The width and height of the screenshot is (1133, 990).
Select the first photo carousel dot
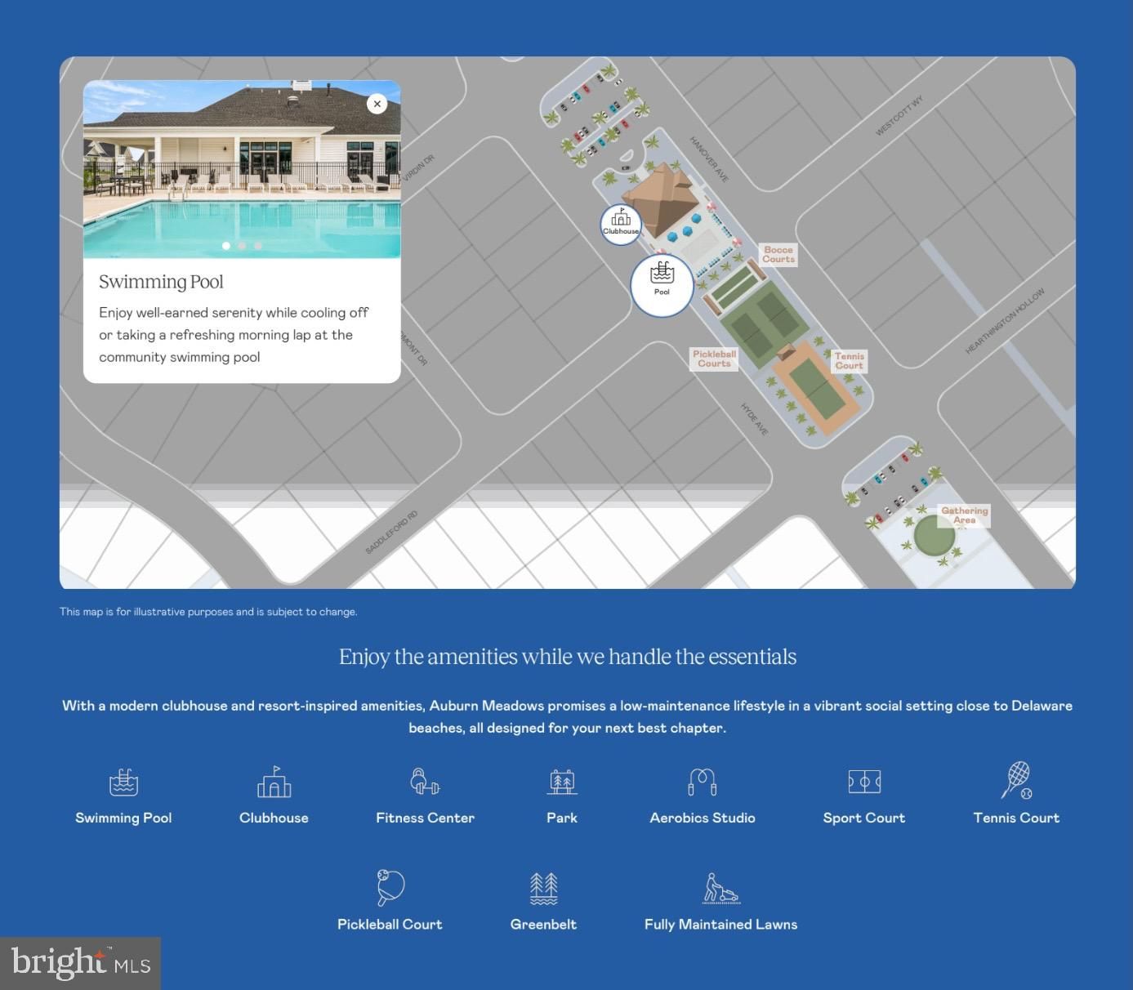[x=226, y=246]
